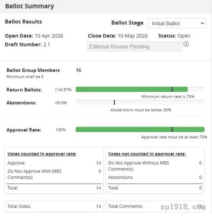Click the Approval Rate green bar
This screenshot has height=216, width=212.
tap(140, 130)
